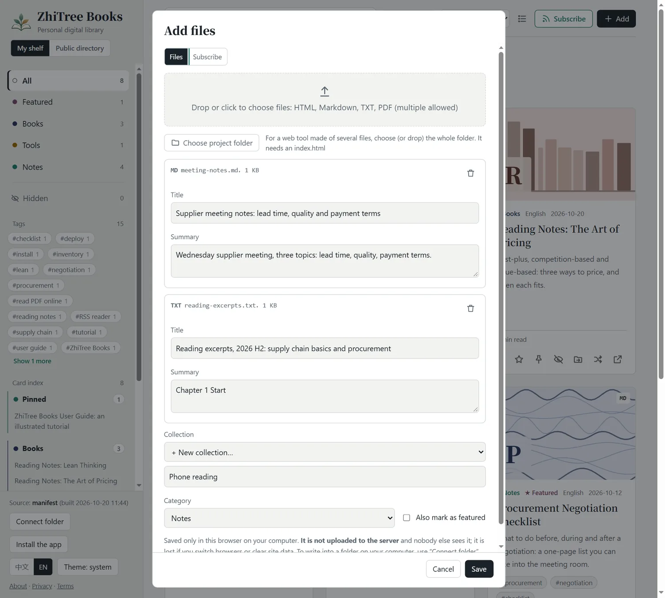Collapse the Books group in Card index

(x=68, y=448)
